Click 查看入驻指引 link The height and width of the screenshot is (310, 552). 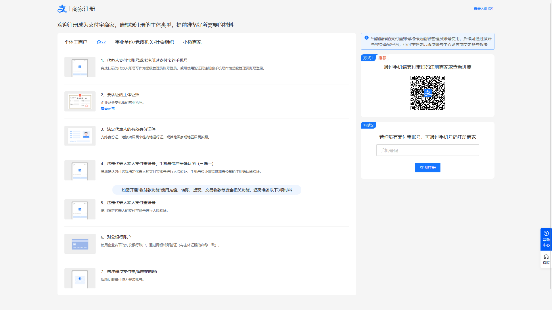point(484,9)
